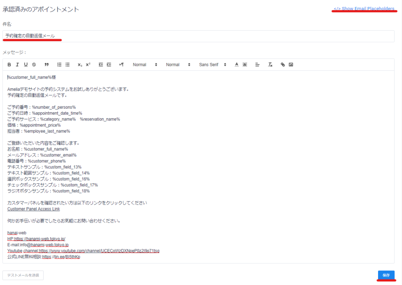Clear text formatting
The image size is (402, 285).
pos(270,65)
